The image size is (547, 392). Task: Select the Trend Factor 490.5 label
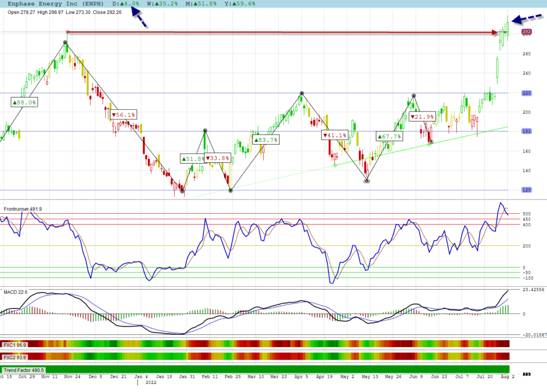coord(24,370)
